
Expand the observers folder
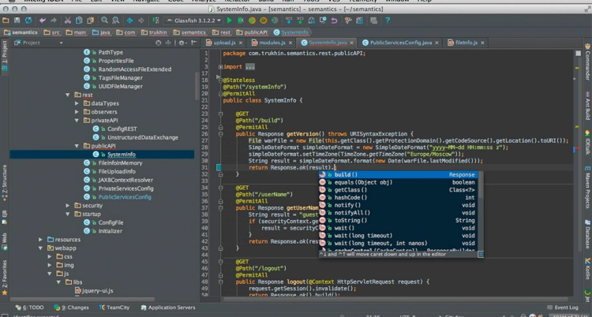pyautogui.click(x=77, y=112)
